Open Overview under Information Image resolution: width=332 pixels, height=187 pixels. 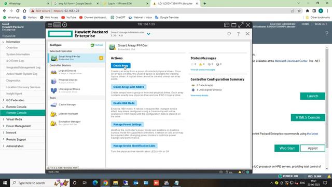tap(12, 48)
